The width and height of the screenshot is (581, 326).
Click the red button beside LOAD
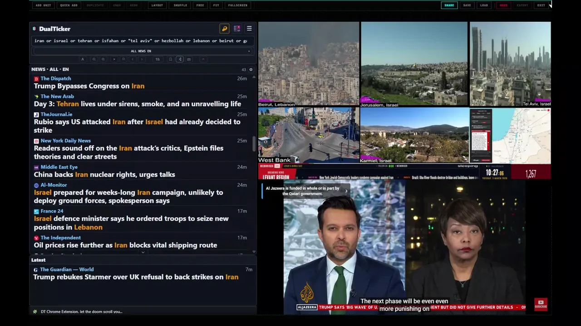point(503,5)
